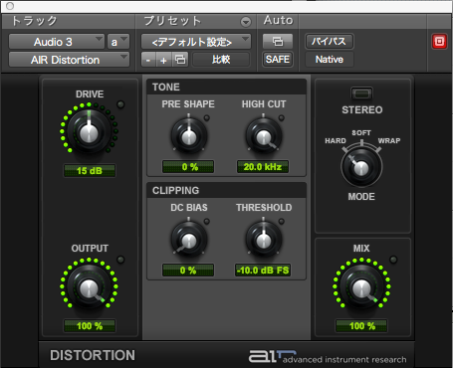Click the DC BIAS indicator LED
This screenshot has width=453, height=368.
point(206,221)
